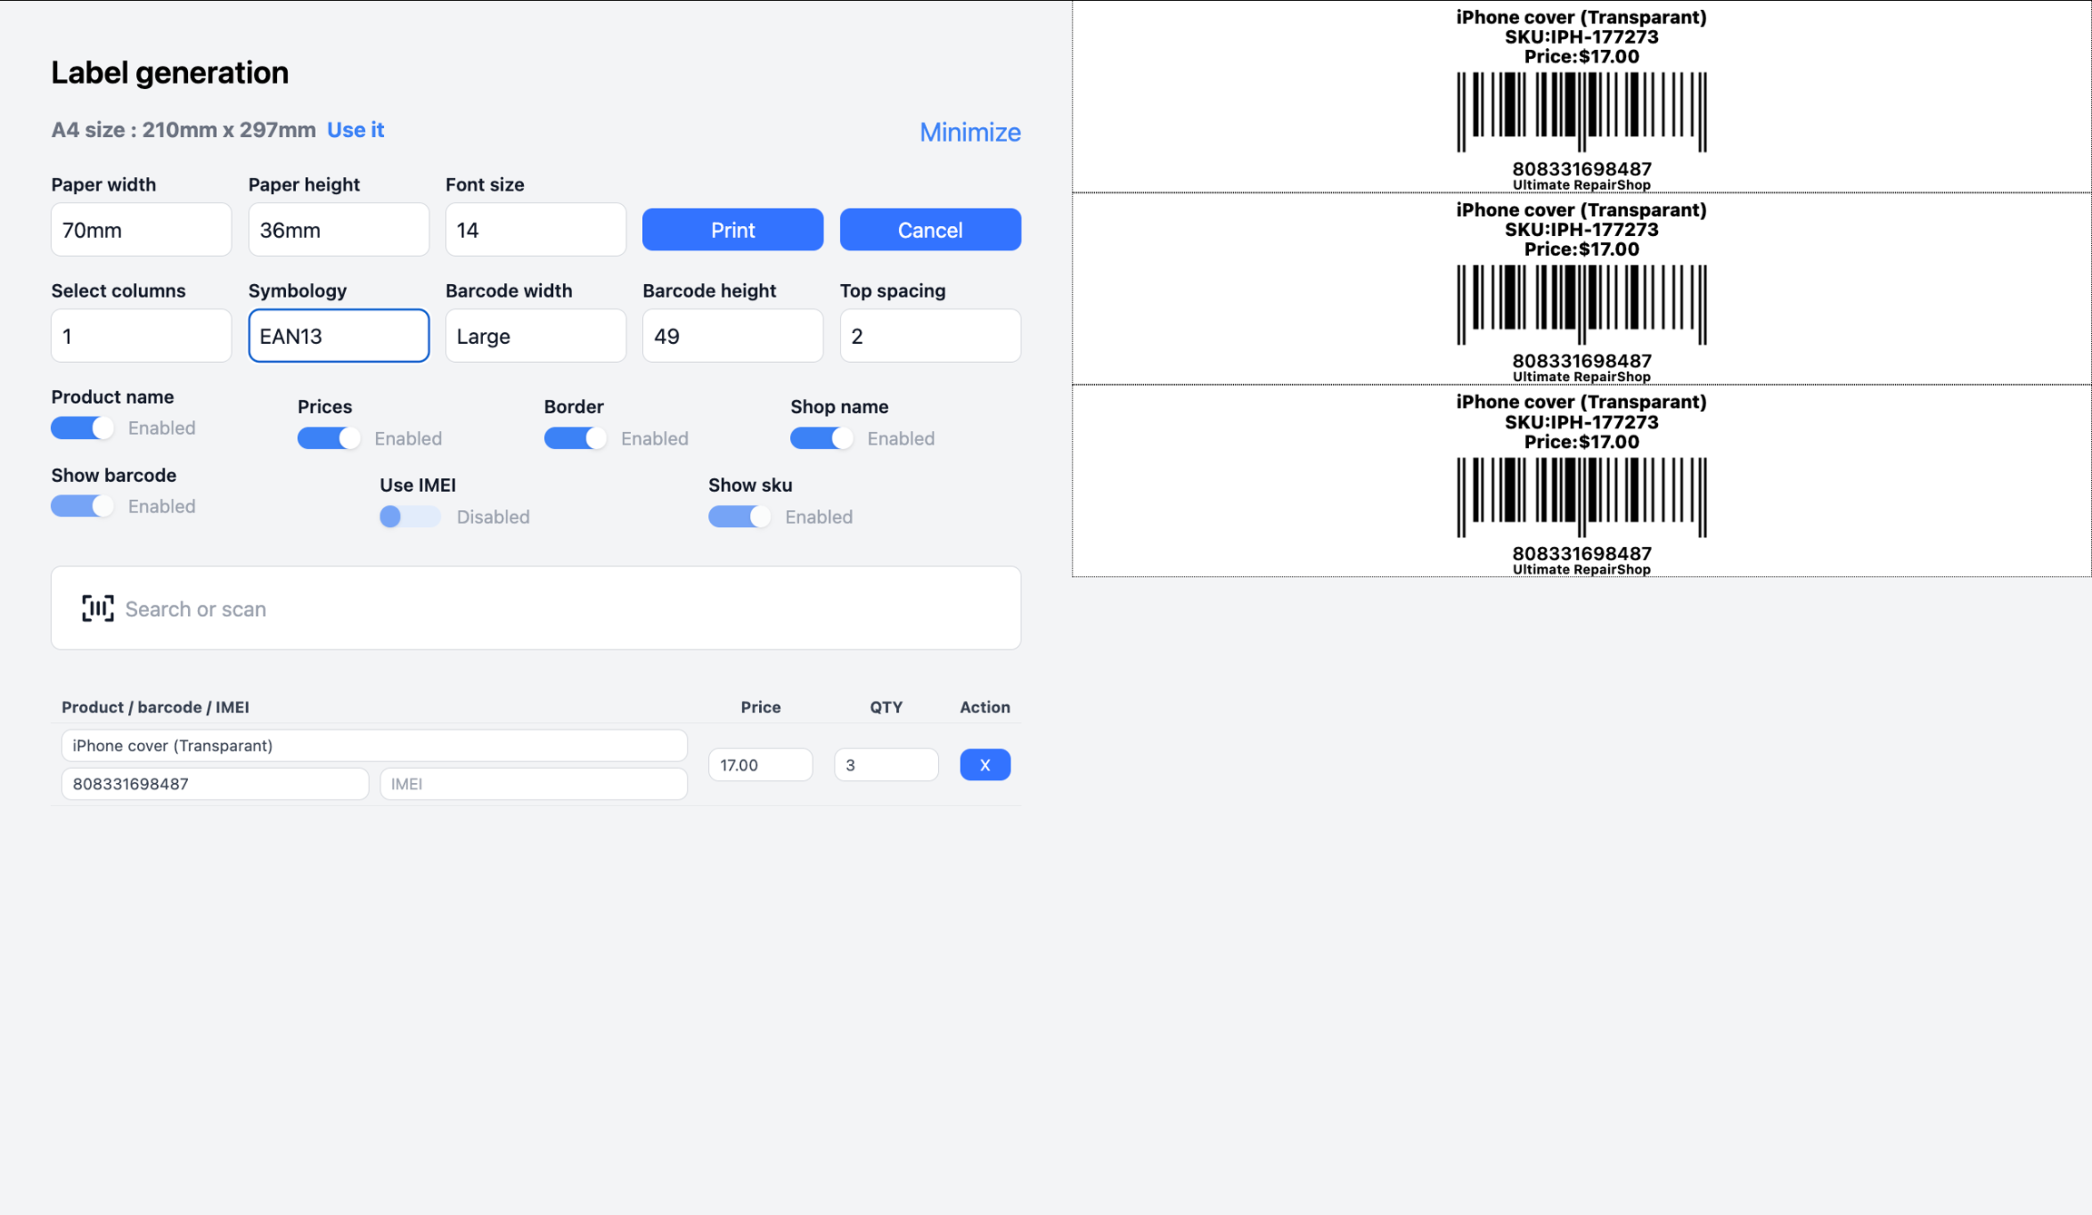Open the Select columns dropdown
Screen dimensions: 2092x1215
point(141,336)
